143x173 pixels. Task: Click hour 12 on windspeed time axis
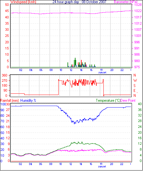pos(71,70)
